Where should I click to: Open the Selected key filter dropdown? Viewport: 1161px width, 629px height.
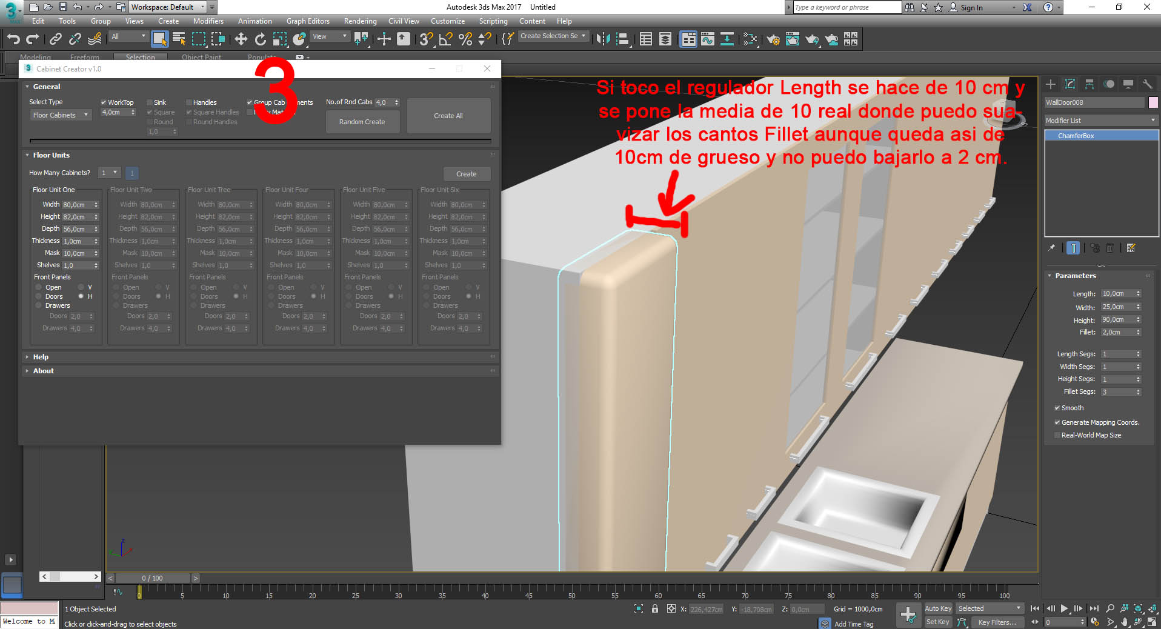tap(989, 608)
